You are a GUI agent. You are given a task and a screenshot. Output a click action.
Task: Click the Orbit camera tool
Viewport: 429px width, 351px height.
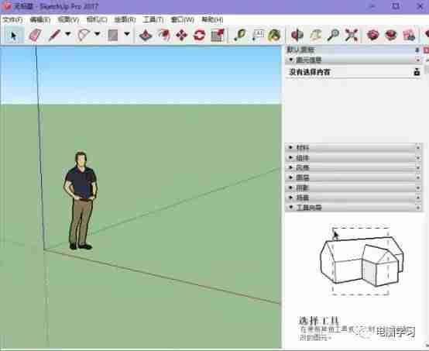pos(297,35)
